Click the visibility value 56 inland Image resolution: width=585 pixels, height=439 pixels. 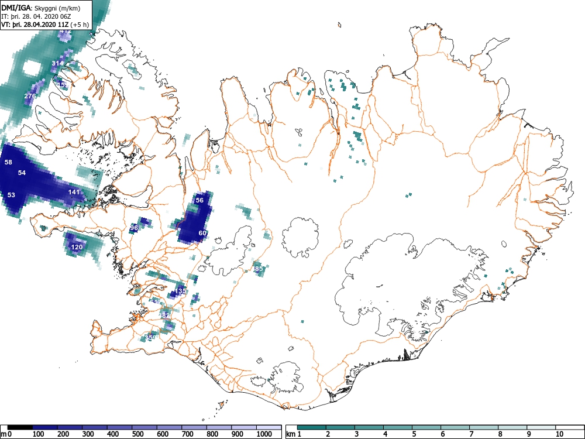coord(199,200)
